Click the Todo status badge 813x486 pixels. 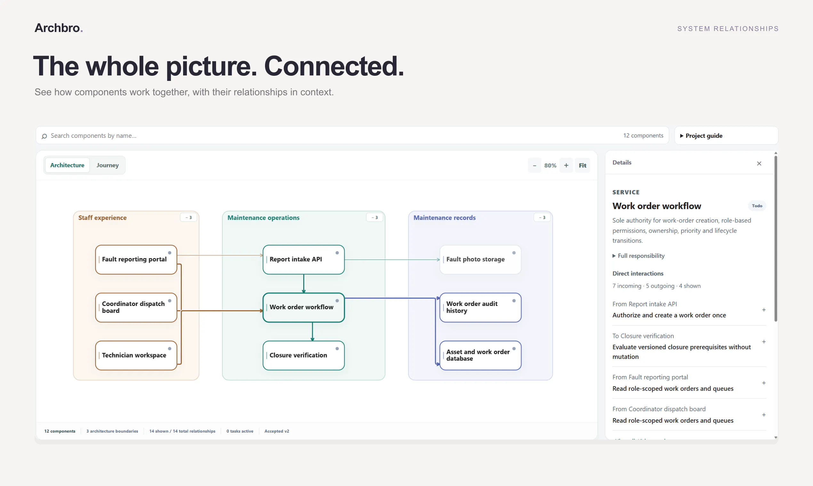[x=757, y=206]
